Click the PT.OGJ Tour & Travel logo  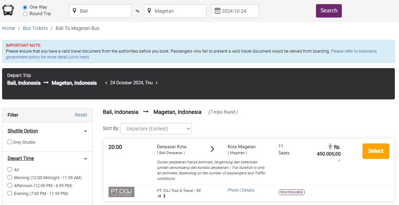tap(121, 192)
